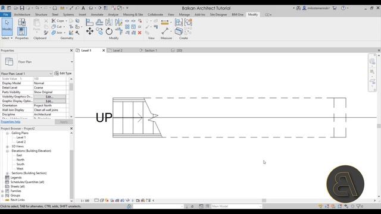
Task: Click the Text 'A' icon in quick access toolbar
Action: (x=83, y=8)
